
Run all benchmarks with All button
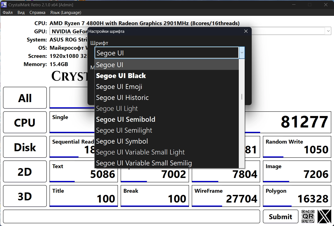point(25,98)
